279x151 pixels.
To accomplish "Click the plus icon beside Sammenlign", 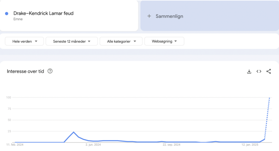I will 149,16.
